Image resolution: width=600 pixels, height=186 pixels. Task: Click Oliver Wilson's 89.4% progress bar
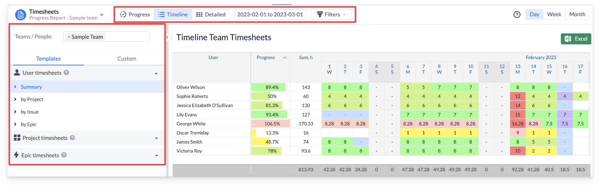pos(270,87)
